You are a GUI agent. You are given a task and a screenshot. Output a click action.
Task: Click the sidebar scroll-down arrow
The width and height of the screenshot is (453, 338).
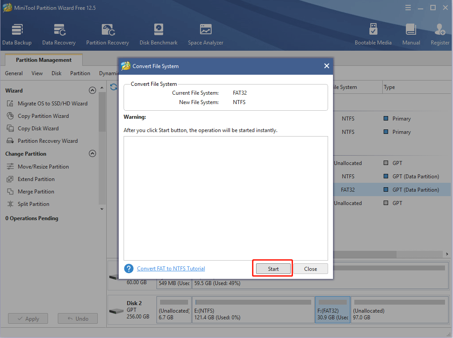coord(102,209)
